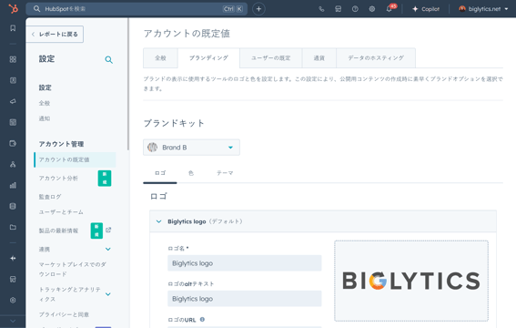
Task: Open the calling phone icon in top bar
Action: pos(321,9)
